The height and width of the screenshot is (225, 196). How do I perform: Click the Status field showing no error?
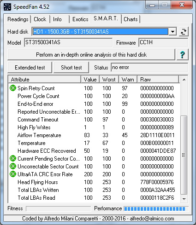coord(149,67)
